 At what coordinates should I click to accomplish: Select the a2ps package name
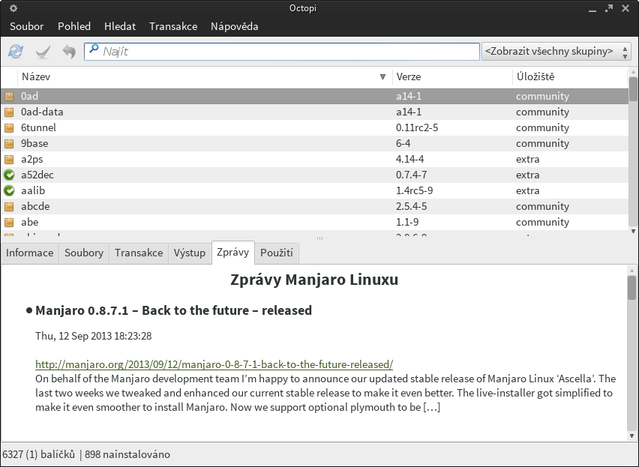31,159
